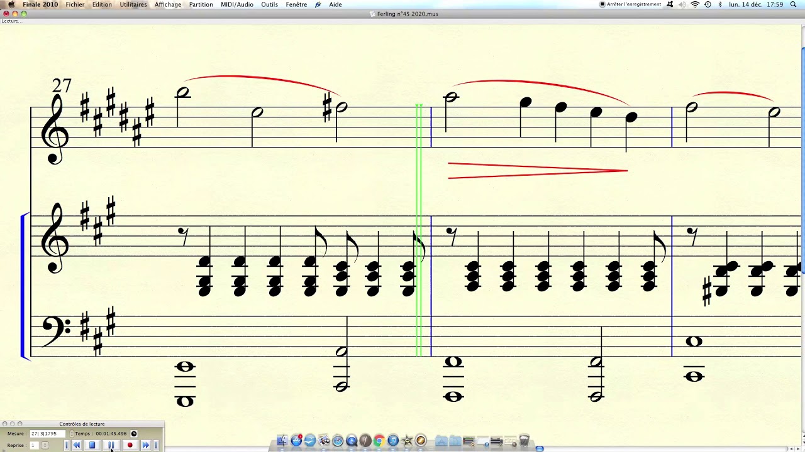Open the MIDI/Audio menu
This screenshot has width=805, height=452.
point(237,4)
